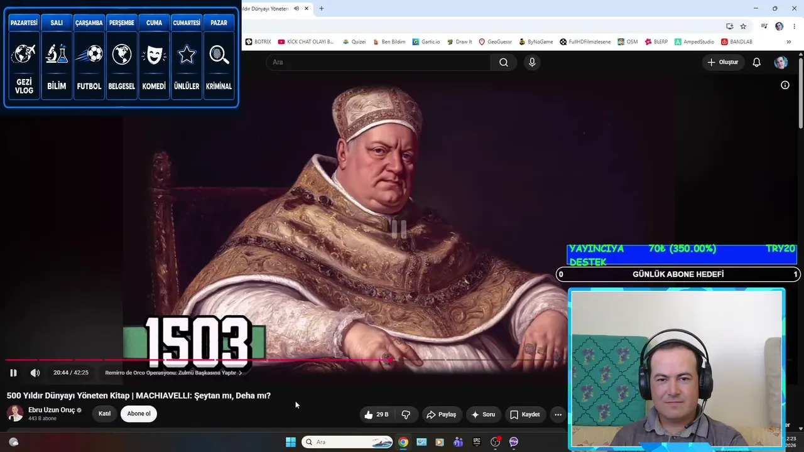
Task: Open the Quizei bookmark
Action: (354, 42)
